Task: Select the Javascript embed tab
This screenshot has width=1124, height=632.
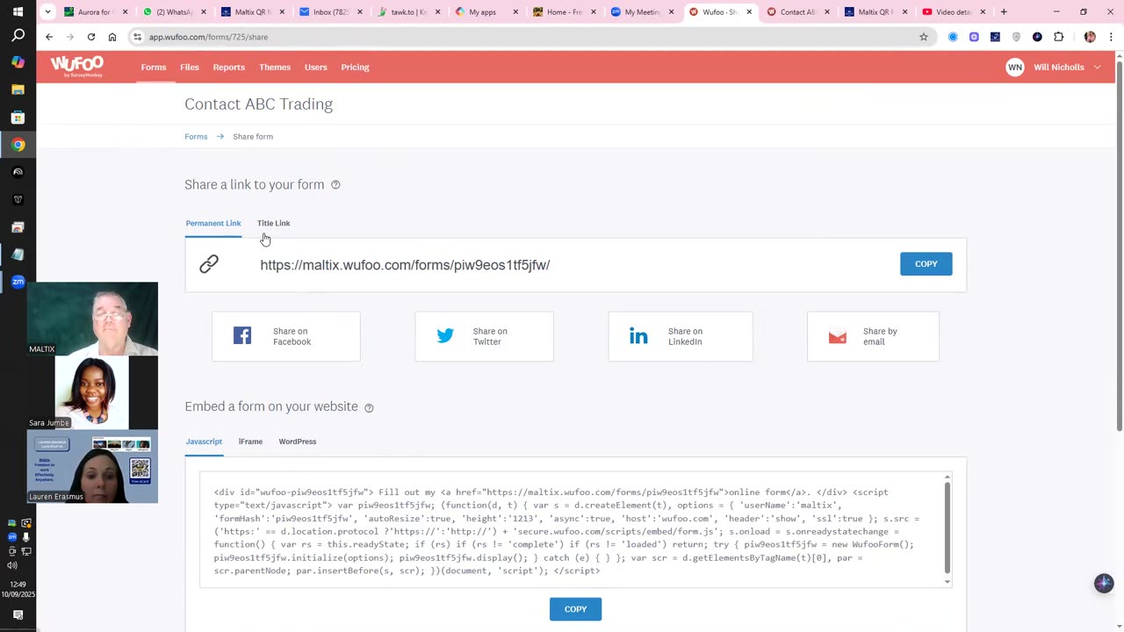Action: [204, 442]
